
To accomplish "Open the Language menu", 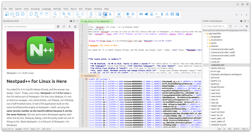I will coord(46,9).
